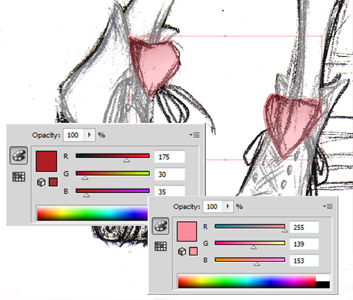Click the R value field showing 175
The width and height of the screenshot is (353, 300).
(x=170, y=157)
